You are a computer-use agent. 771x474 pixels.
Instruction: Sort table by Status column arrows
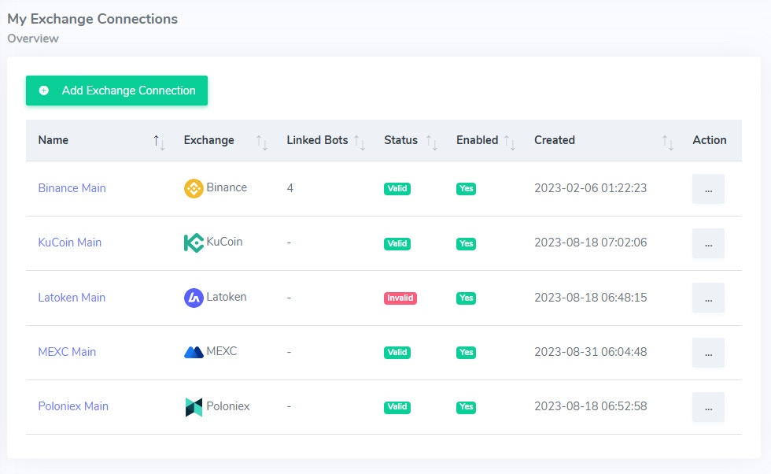click(432, 143)
